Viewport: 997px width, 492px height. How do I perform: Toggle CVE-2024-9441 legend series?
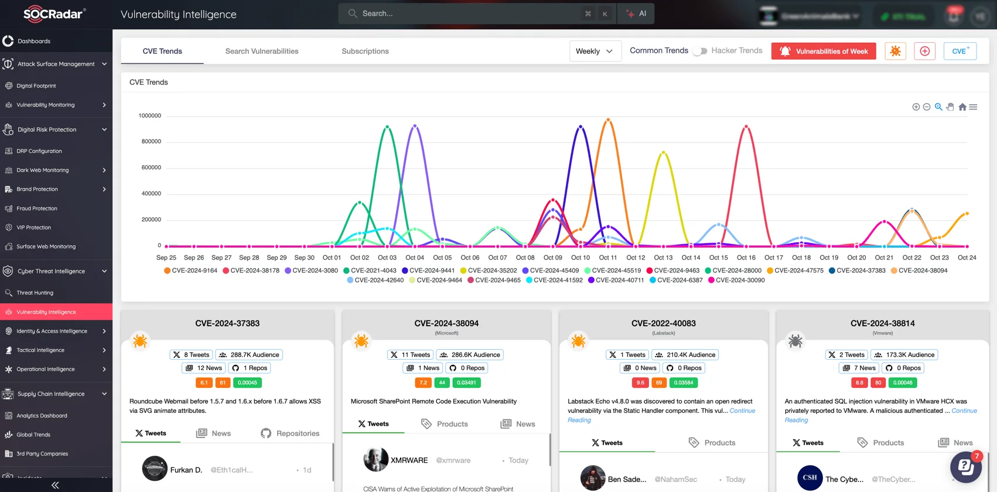(428, 271)
